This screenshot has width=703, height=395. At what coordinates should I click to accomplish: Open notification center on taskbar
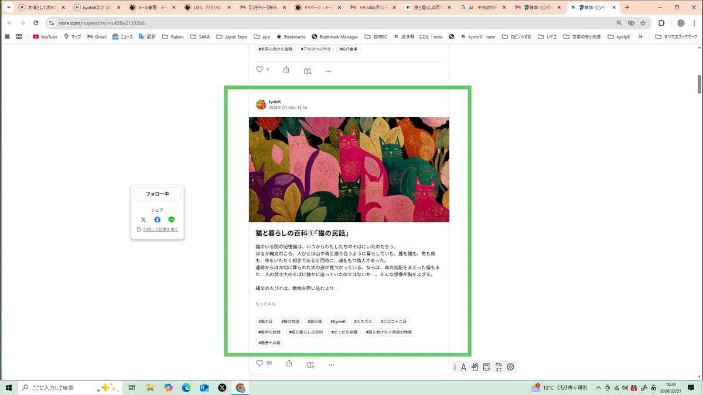tap(692, 387)
